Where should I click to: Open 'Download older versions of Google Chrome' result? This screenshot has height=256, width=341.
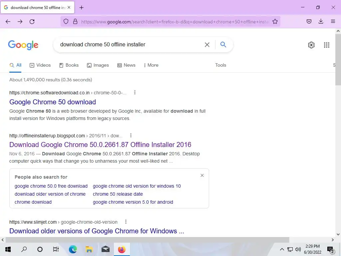point(97,231)
